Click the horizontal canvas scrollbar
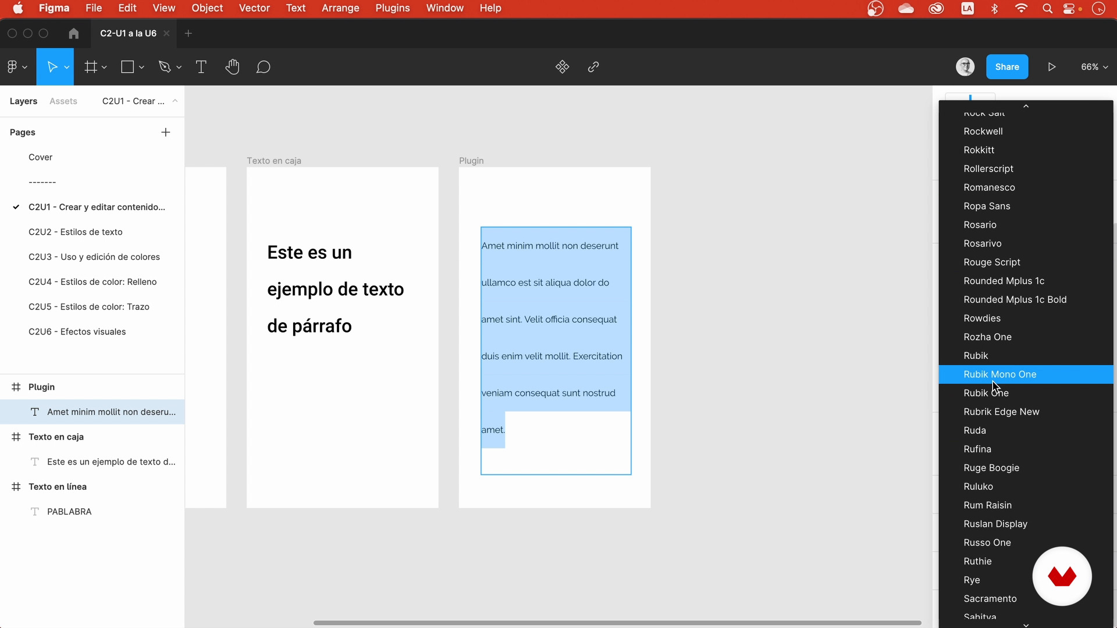This screenshot has width=1117, height=628. [x=617, y=623]
